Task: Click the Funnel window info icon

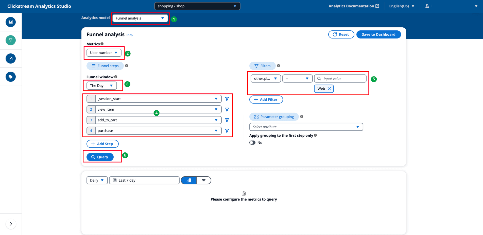Action: pyautogui.click(x=116, y=77)
